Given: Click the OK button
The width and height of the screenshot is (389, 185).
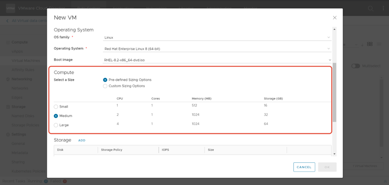Looking at the screenshot, I should (327, 167).
